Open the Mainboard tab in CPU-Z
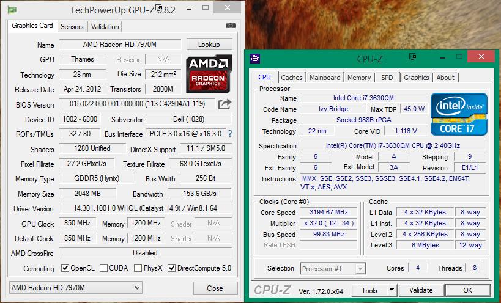Viewport: 501px width, 303px height. [325, 78]
